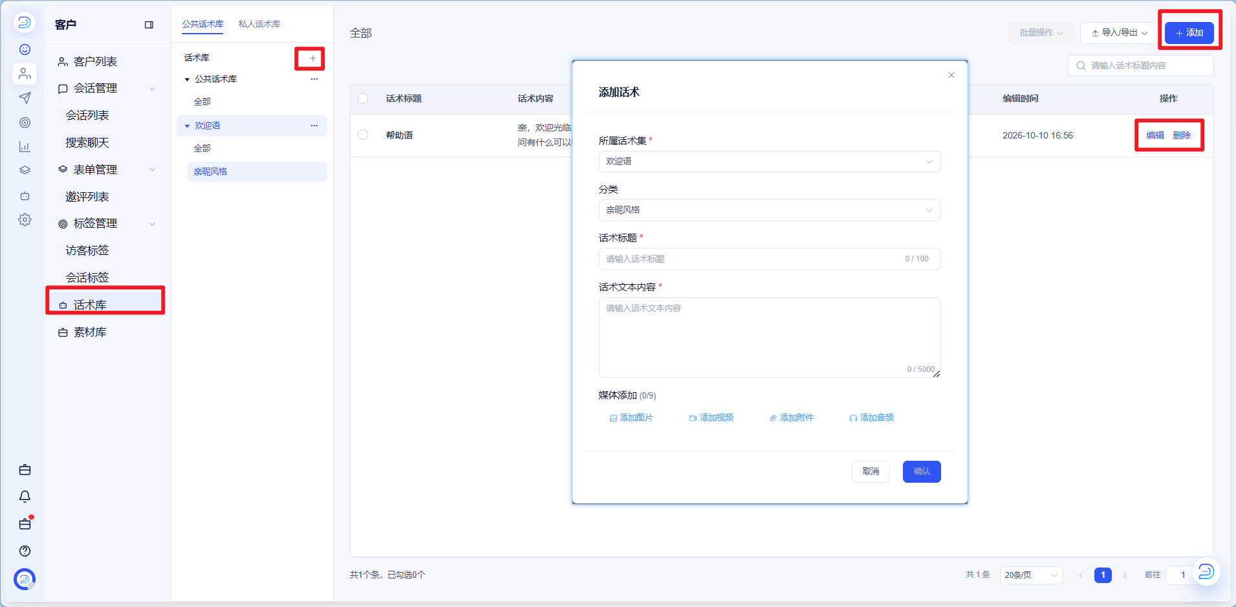Collapse the 公共话术库 tree arrow

(187, 80)
